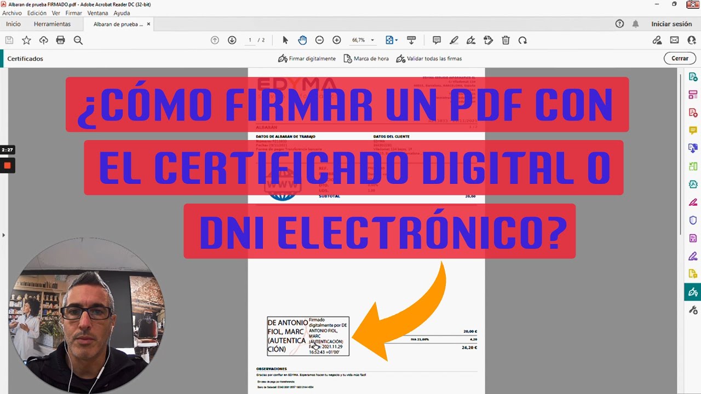Go to the next page arrow
The width and height of the screenshot is (701, 394).
232,40
